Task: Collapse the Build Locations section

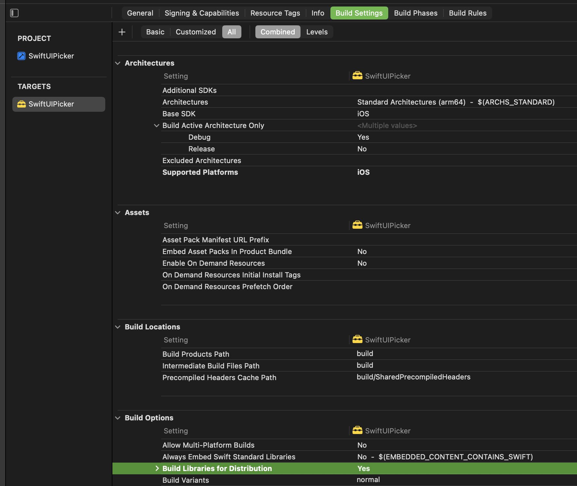Action: 118,327
